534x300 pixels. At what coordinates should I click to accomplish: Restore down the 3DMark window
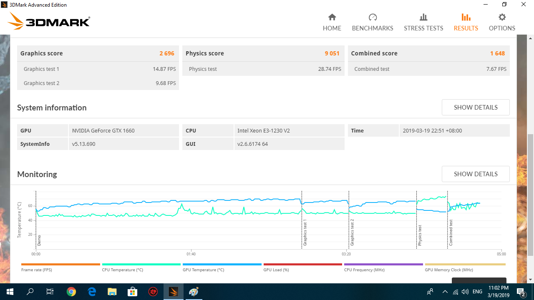504,5
